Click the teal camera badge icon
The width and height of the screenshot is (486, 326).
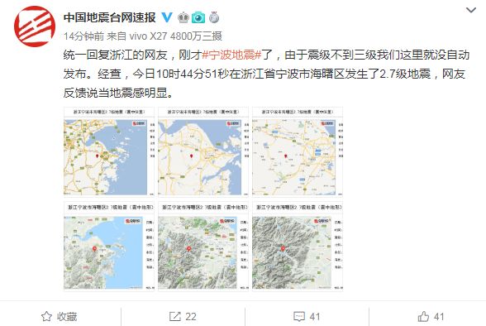198,17
